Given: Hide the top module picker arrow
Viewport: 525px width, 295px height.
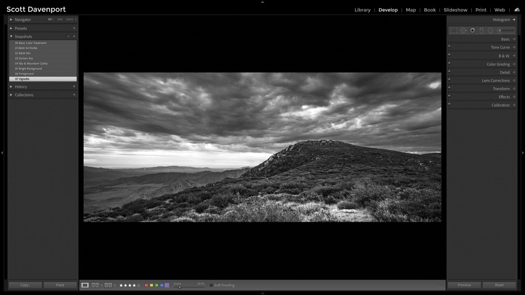Looking at the screenshot, I should click(x=262, y=2).
